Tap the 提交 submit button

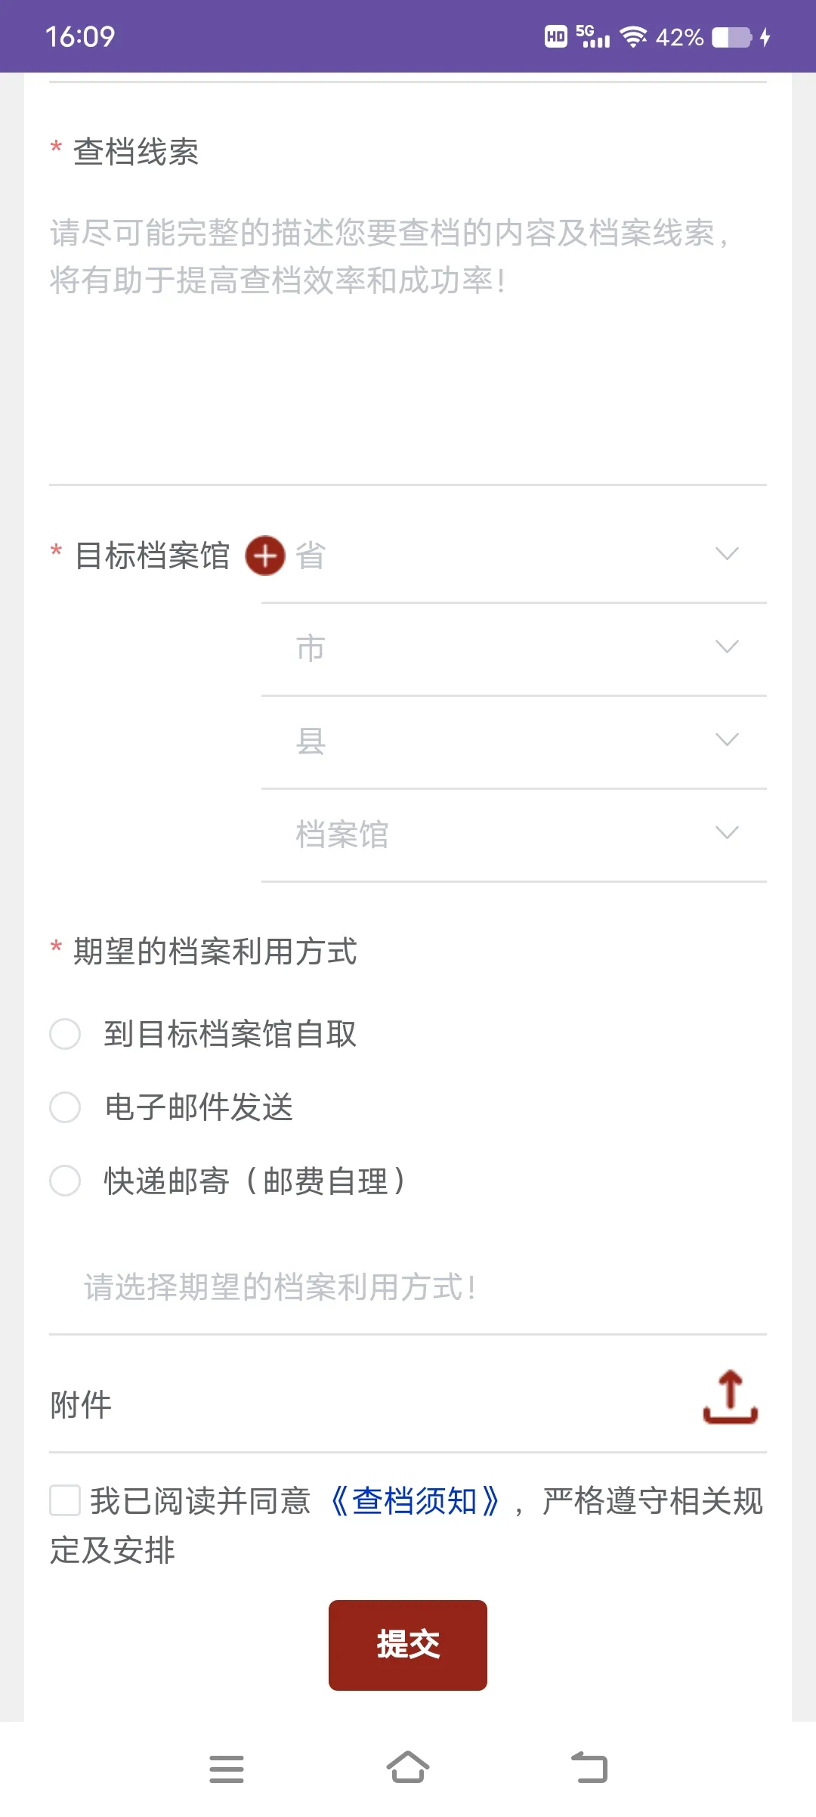click(x=408, y=1645)
